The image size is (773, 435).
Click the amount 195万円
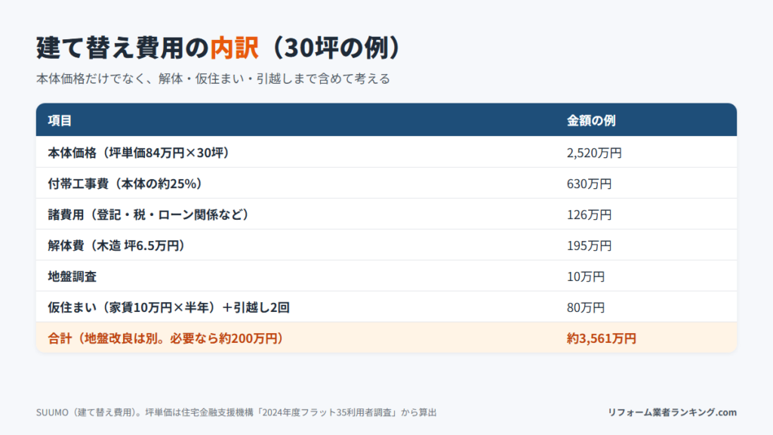(589, 245)
